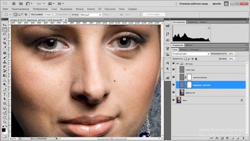The height and width of the screenshot is (141, 250).
Task: Select the 3D Rotate tool
Action: coord(5,108)
